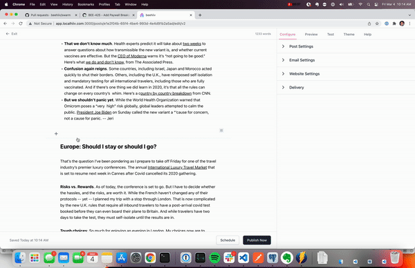Open the Profiles menu

pos(104,4)
